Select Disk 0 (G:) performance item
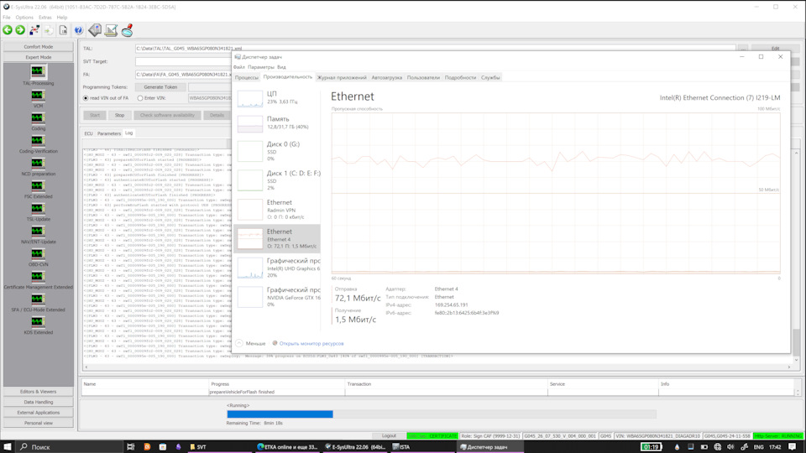Screen dimensions: 806x453 pos(276,151)
